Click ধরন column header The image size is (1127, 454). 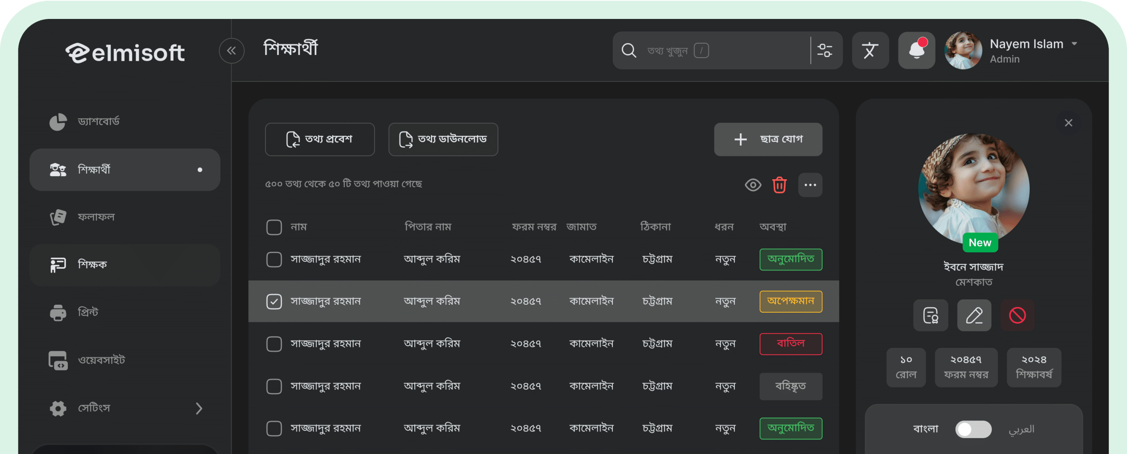point(724,227)
